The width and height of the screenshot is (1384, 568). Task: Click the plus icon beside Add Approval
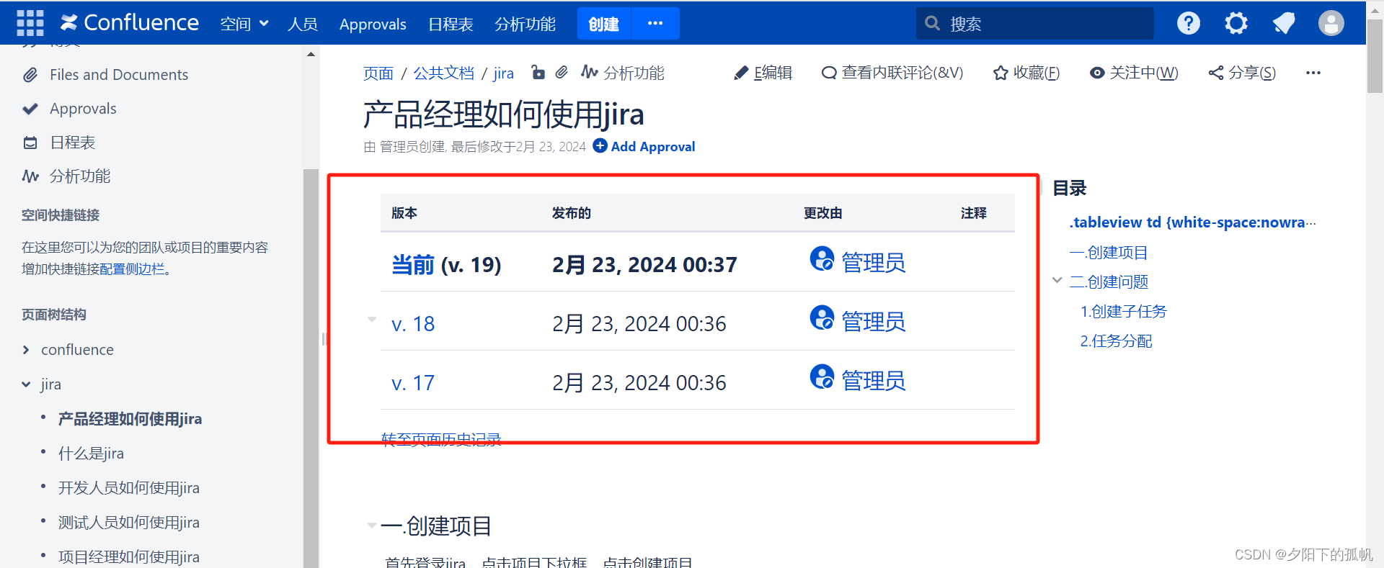[x=600, y=145]
